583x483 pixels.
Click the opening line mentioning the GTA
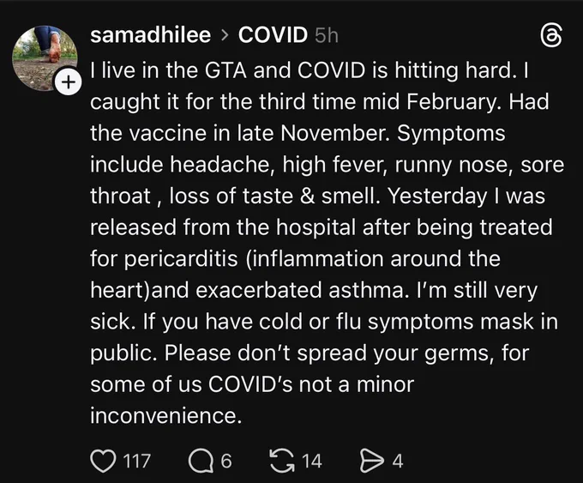(304, 70)
